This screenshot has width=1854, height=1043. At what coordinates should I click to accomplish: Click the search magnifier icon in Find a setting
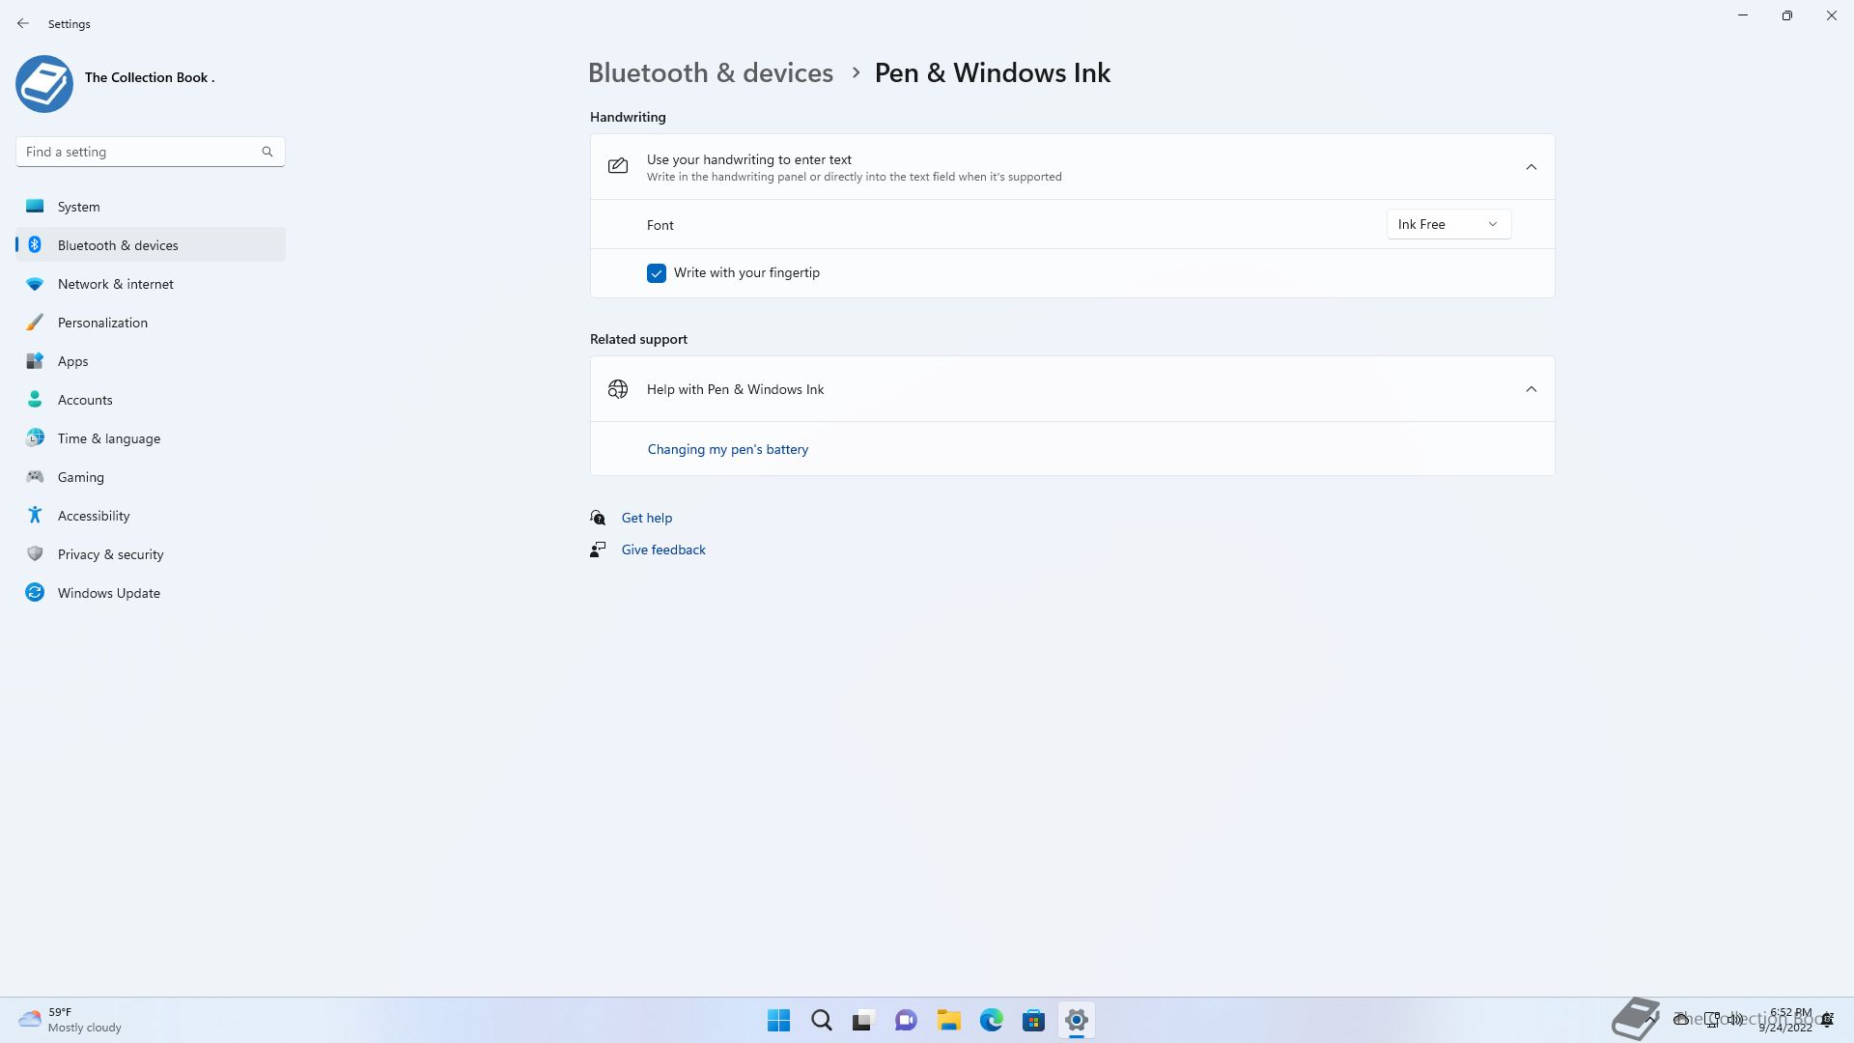[267, 152]
